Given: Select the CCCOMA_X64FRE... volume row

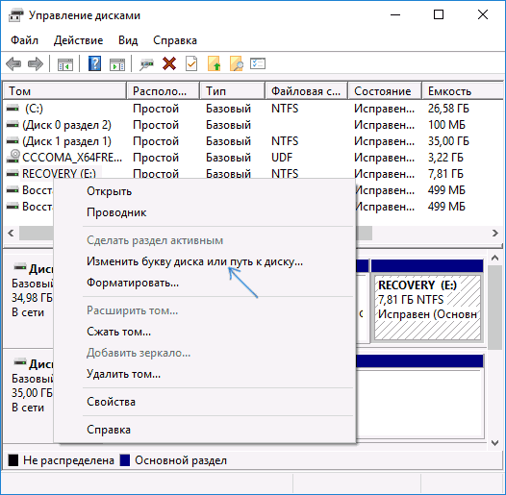Looking at the screenshot, I should (253, 158).
